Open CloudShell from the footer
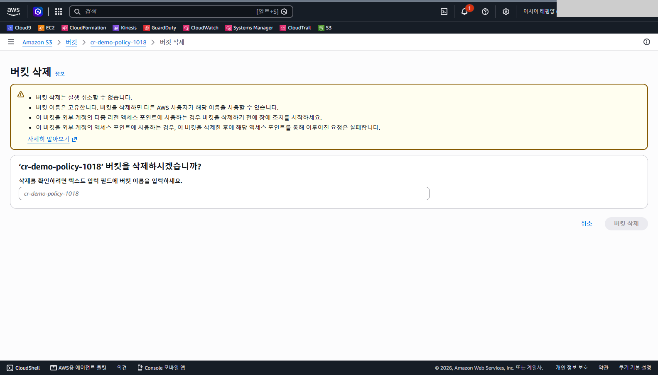This screenshot has width=658, height=375. tap(23, 368)
